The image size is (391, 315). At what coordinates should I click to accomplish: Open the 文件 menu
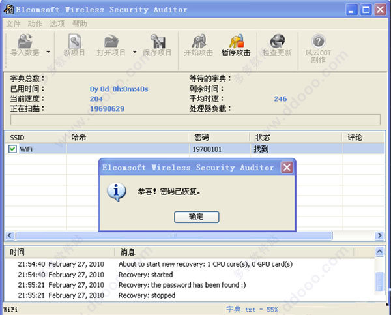(x=13, y=23)
